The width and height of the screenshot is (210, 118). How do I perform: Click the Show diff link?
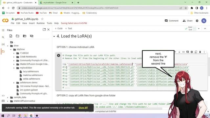[x=83, y=108]
